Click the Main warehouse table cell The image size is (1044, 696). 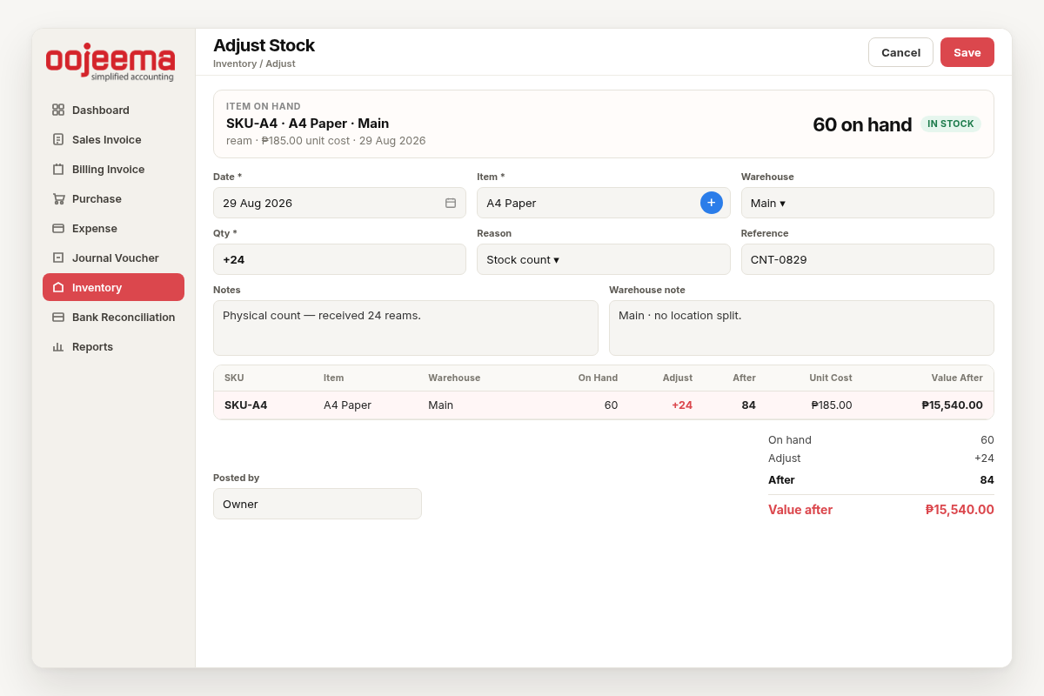(440, 405)
